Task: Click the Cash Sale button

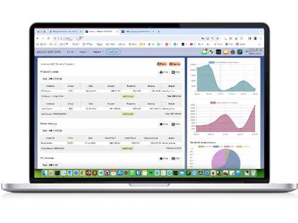Action: 113,52
